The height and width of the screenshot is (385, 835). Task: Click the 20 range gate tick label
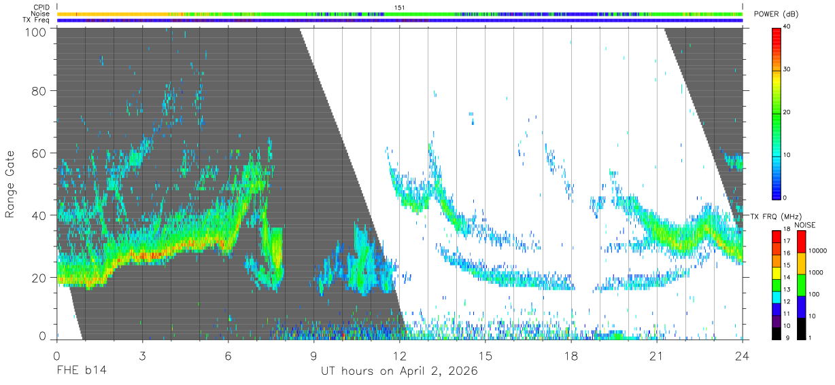pyautogui.click(x=39, y=278)
